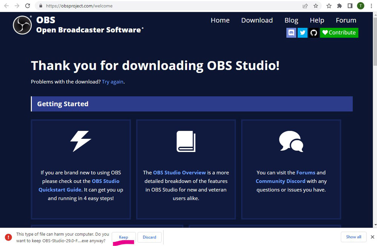Open the Help nav item
Screen dimensions: 377x246
317,20
